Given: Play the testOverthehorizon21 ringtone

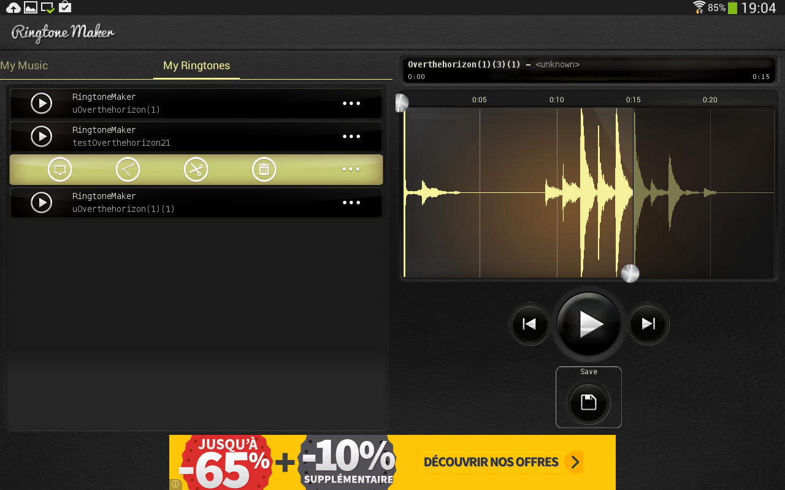Looking at the screenshot, I should tap(41, 136).
